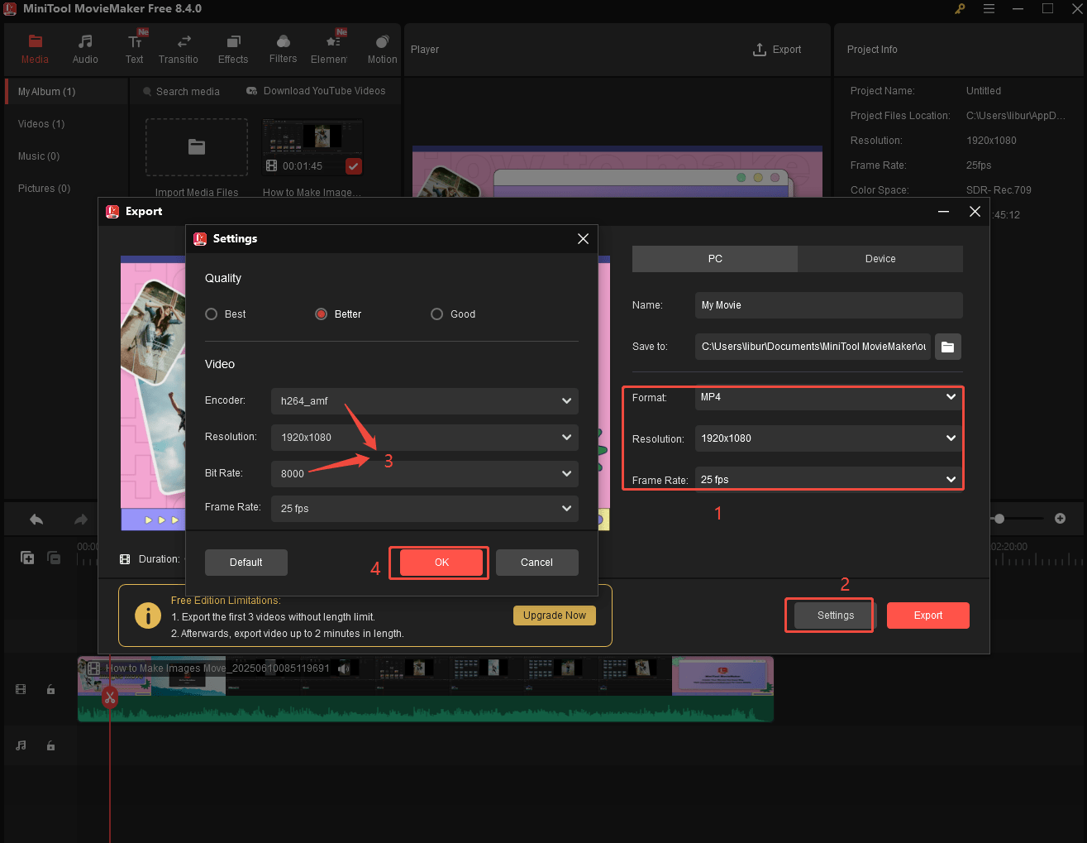The height and width of the screenshot is (843, 1087).
Task: Open the Encoder dropdown
Action: pos(424,401)
